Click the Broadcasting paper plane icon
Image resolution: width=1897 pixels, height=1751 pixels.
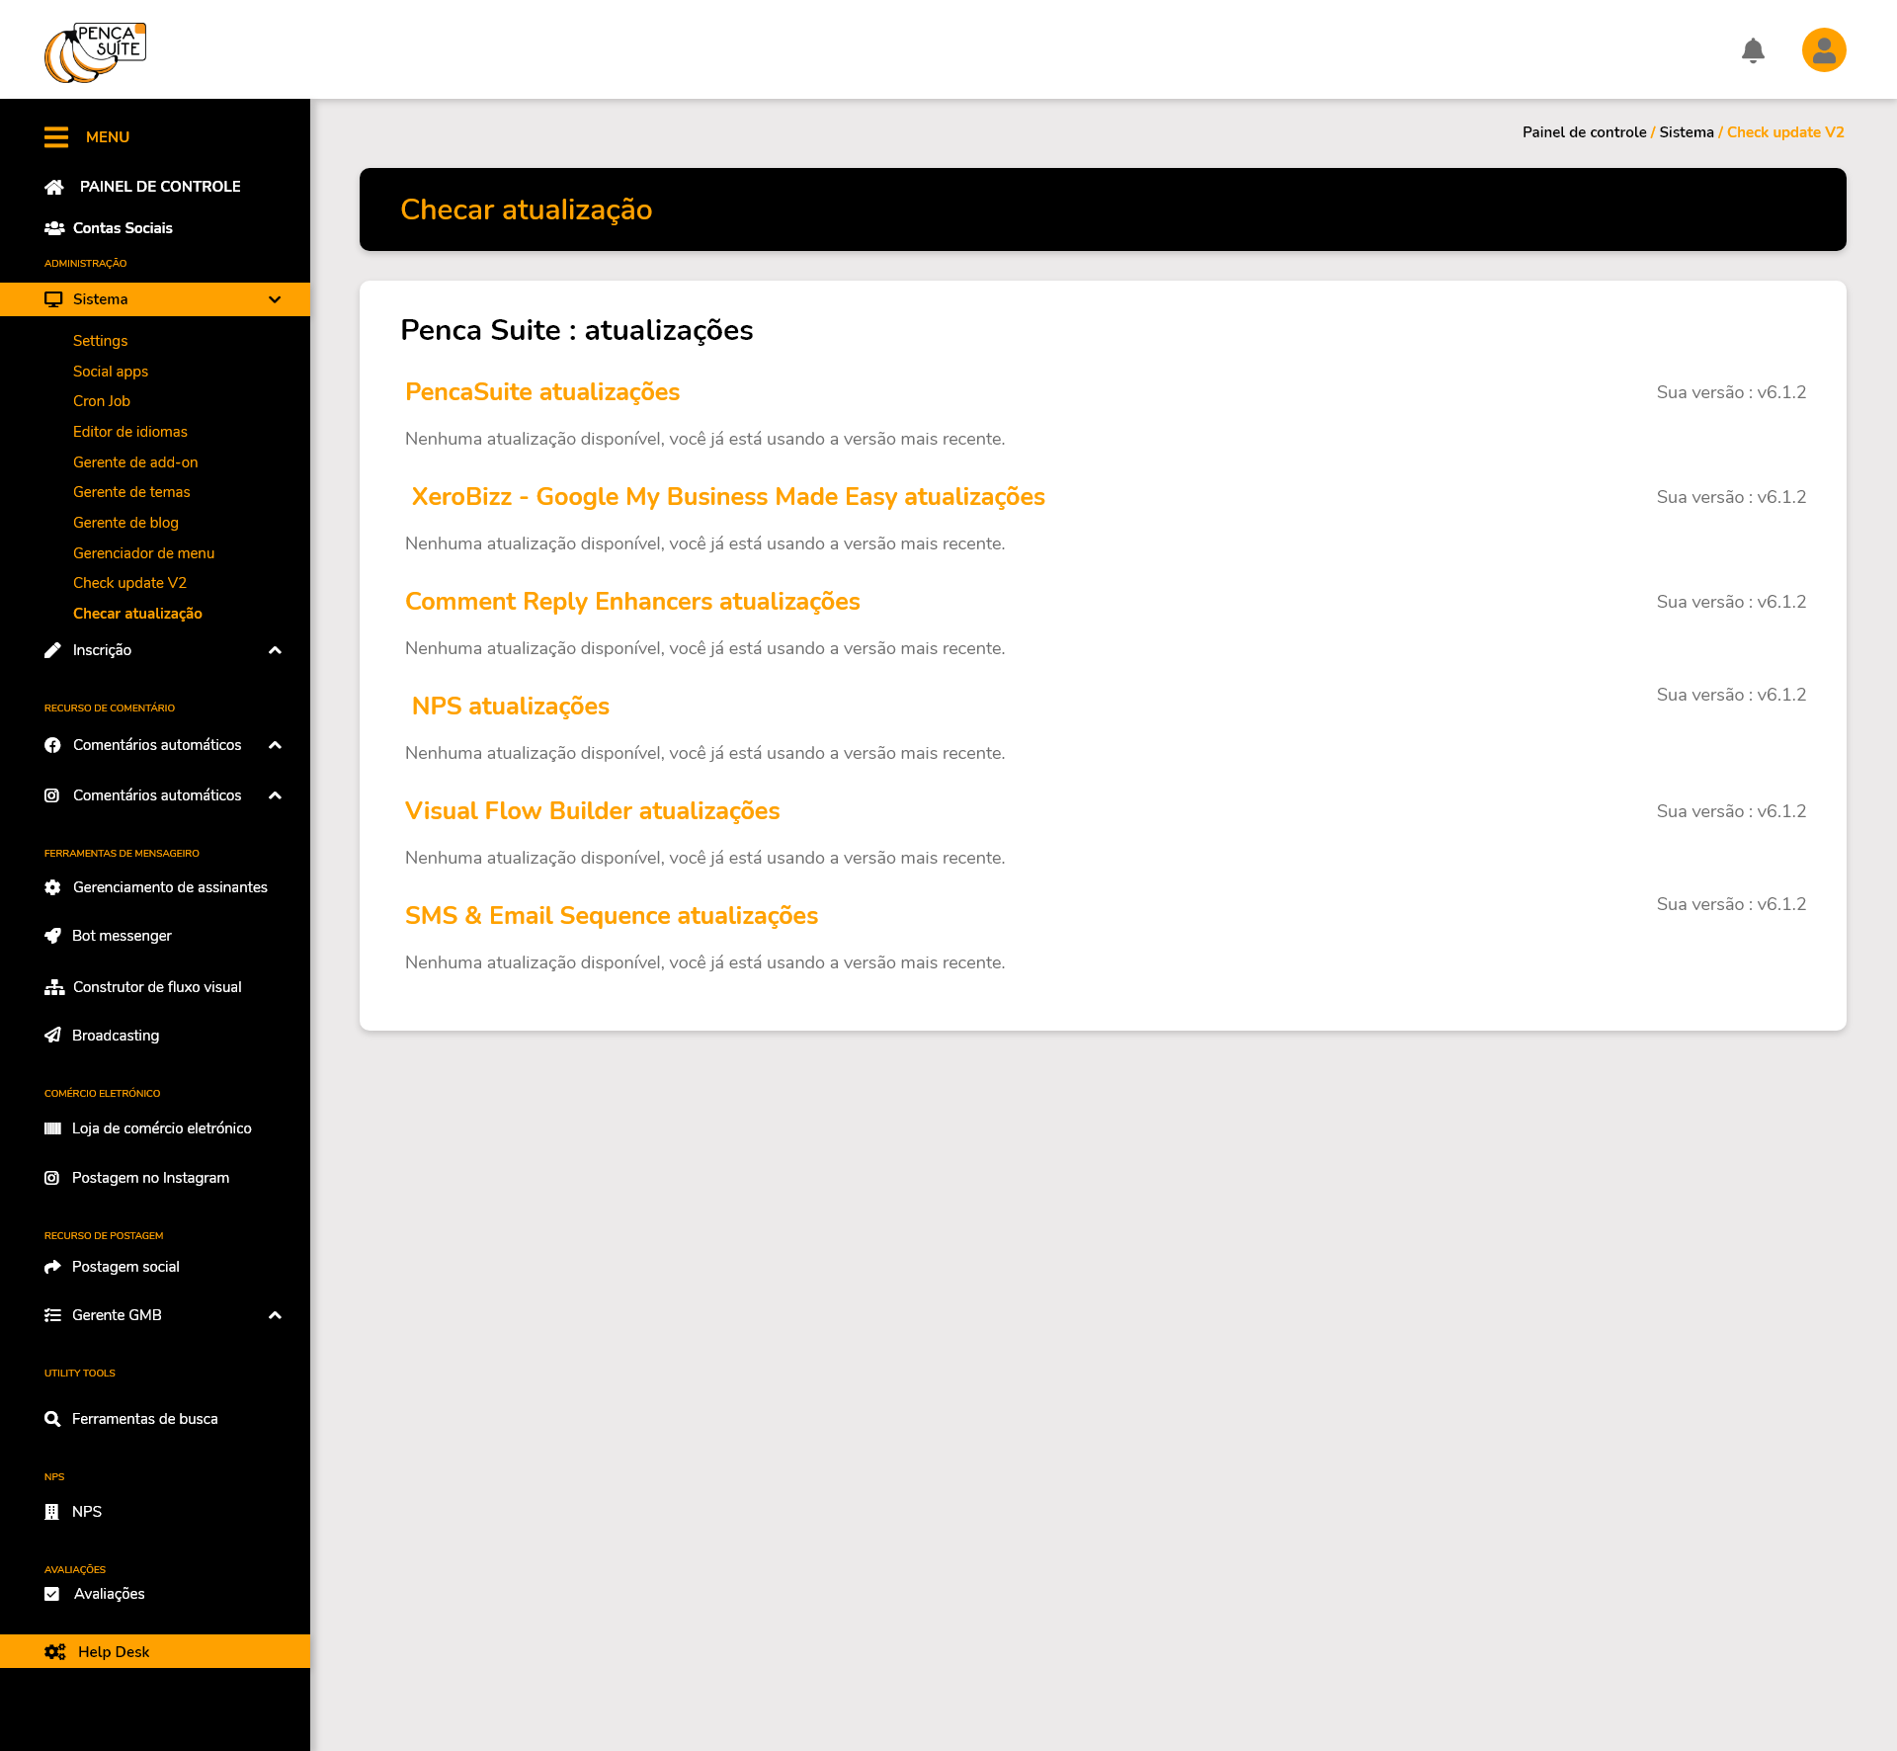coord(53,1036)
